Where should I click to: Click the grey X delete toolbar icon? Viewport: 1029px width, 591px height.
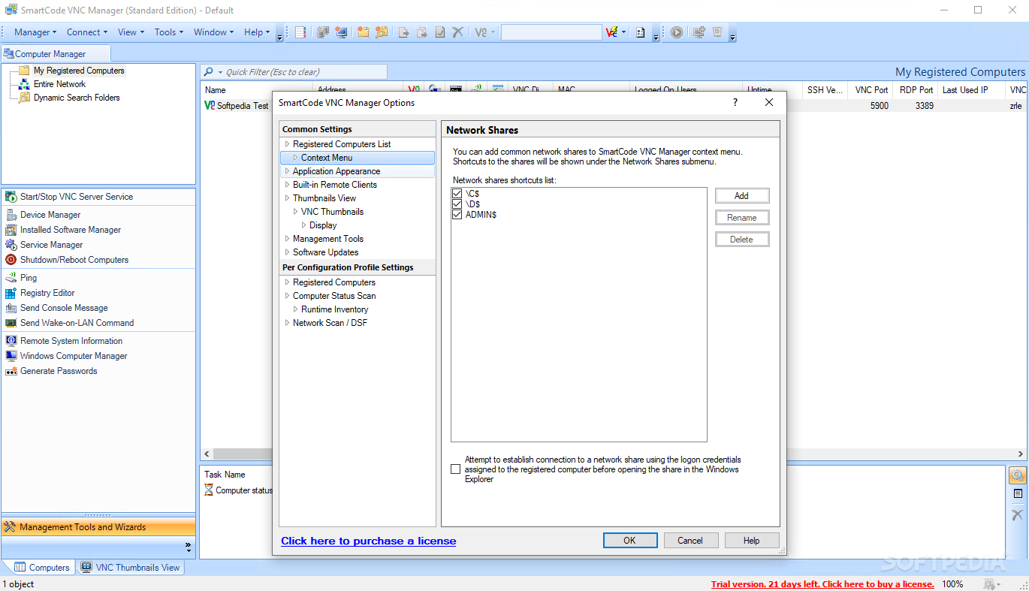(457, 32)
